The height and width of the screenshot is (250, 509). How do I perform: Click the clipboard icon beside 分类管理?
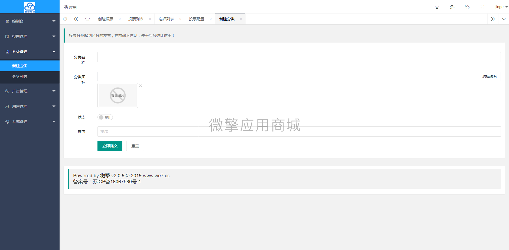(x=7, y=52)
